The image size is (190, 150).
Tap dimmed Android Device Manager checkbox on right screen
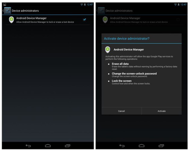point(178,20)
